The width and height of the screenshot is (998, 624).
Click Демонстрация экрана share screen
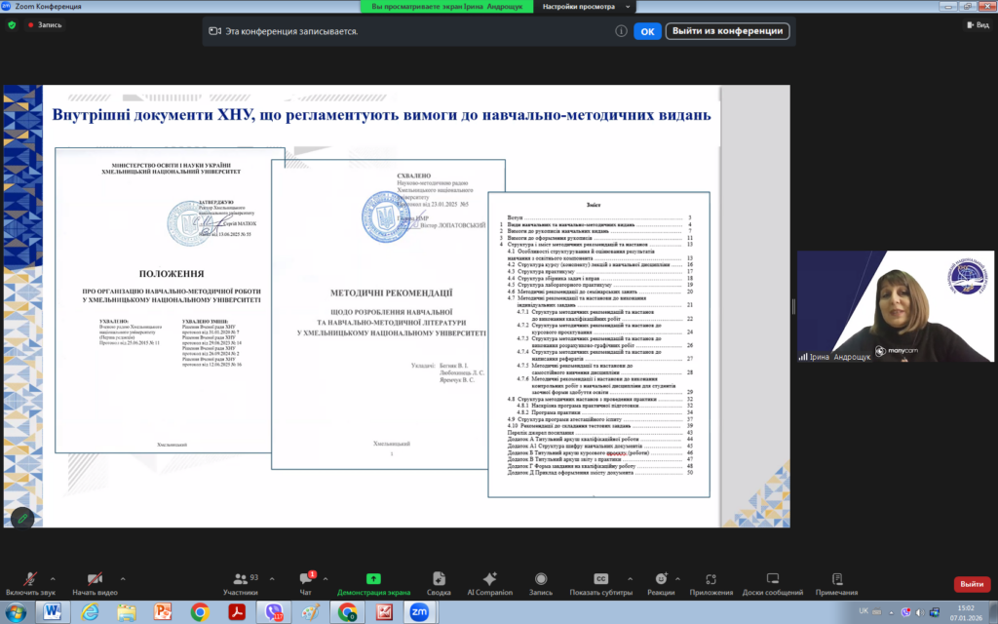click(x=373, y=583)
